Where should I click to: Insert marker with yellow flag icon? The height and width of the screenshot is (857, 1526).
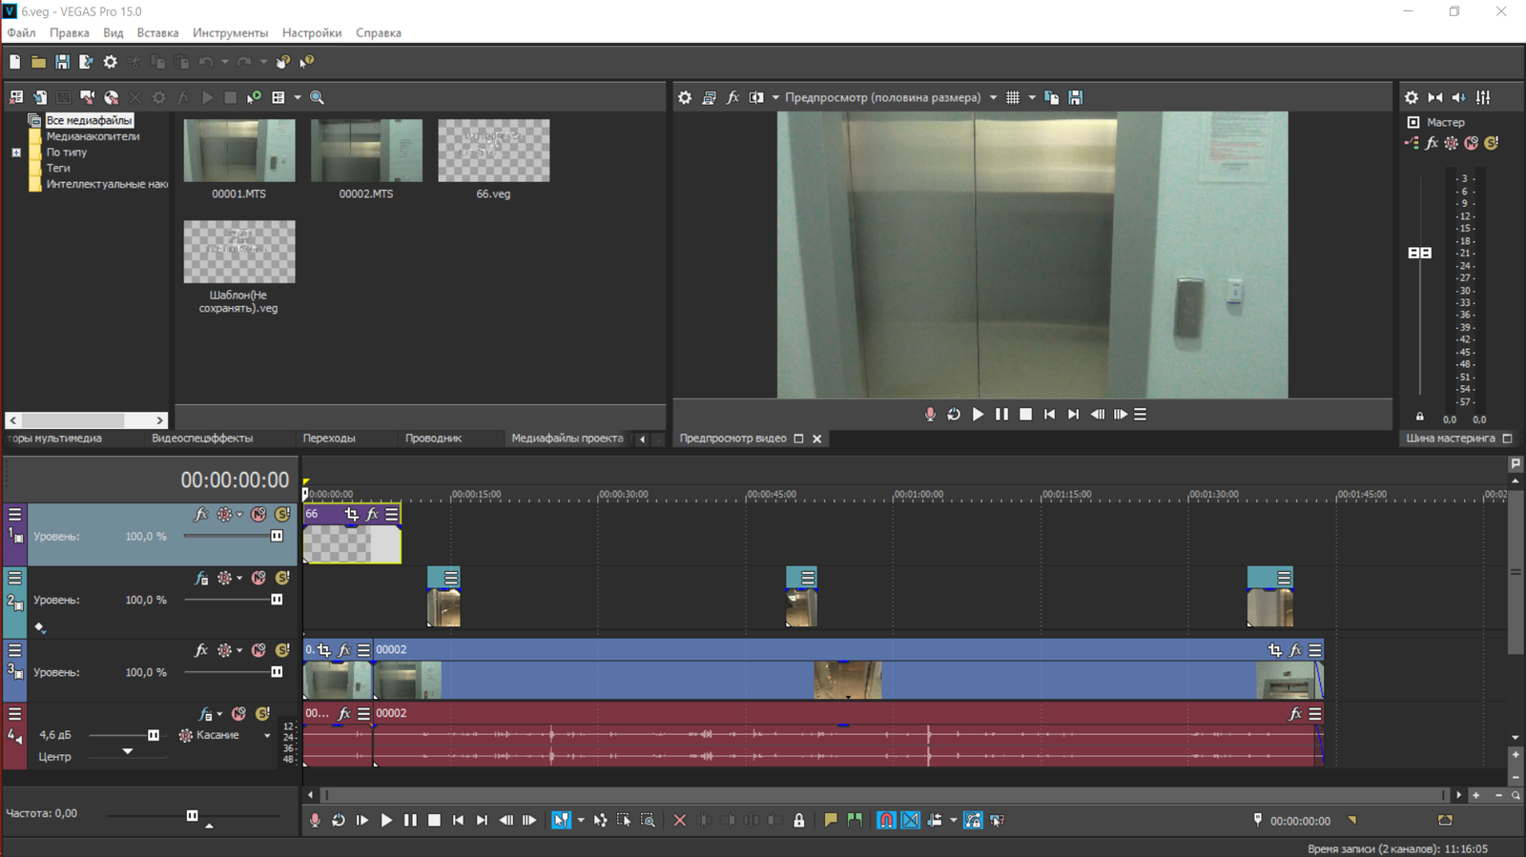click(x=831, y=821)
